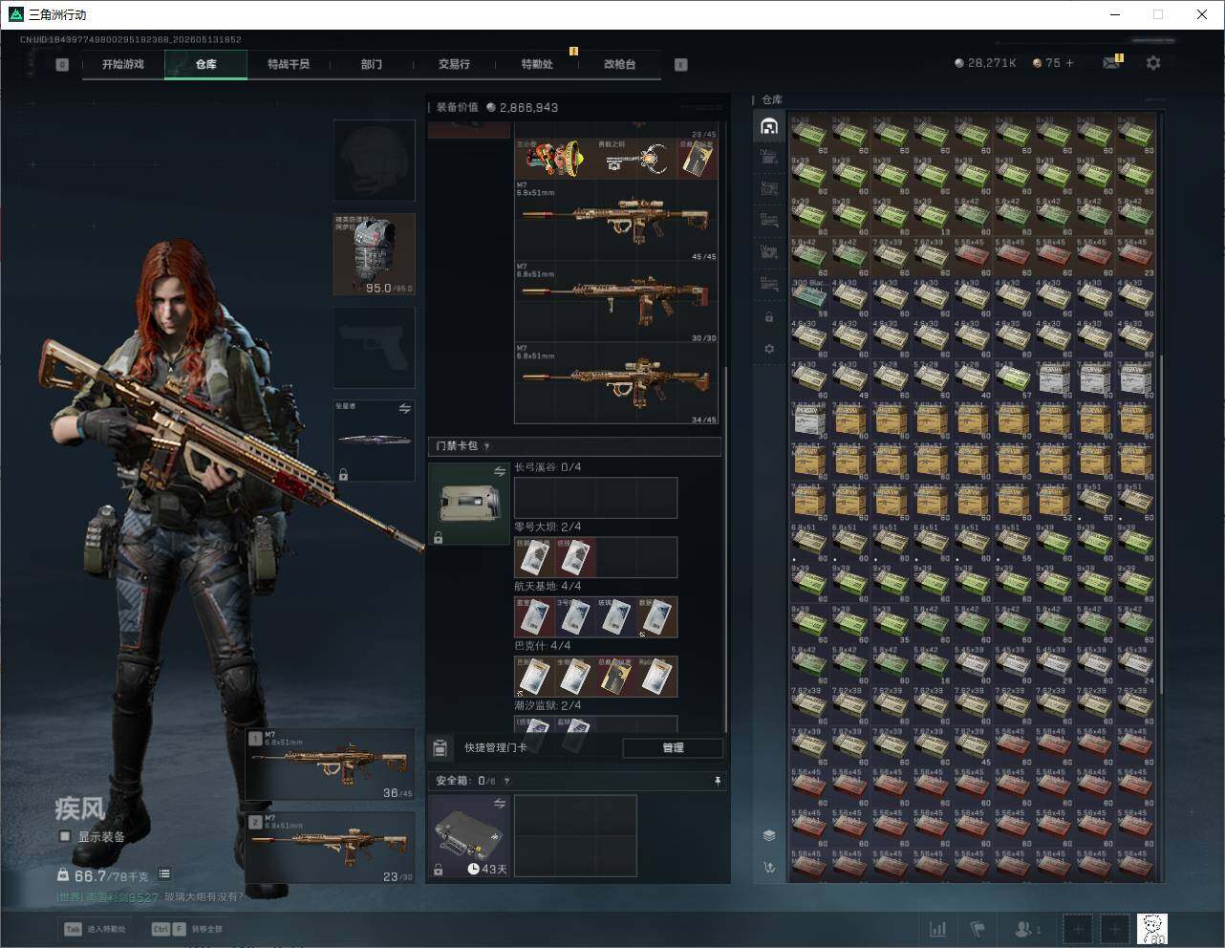Click the world chat message at bottom left
Screen dimensions: 1225x948
tap(149, 897)
